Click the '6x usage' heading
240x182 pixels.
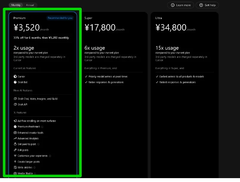tap(95, 48)
